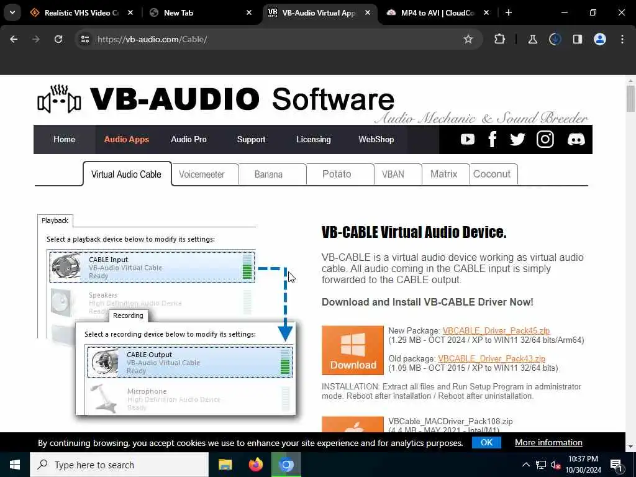The height and width of the screenshot is (477, 636).
Task: Open the clock showing 10:37 PM
Action: coord(583,465)
